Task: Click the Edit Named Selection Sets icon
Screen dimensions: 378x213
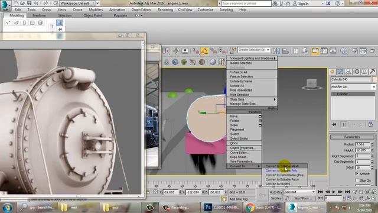Action: 232,51
